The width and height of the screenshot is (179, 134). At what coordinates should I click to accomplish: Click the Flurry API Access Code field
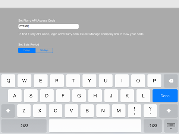48,26
